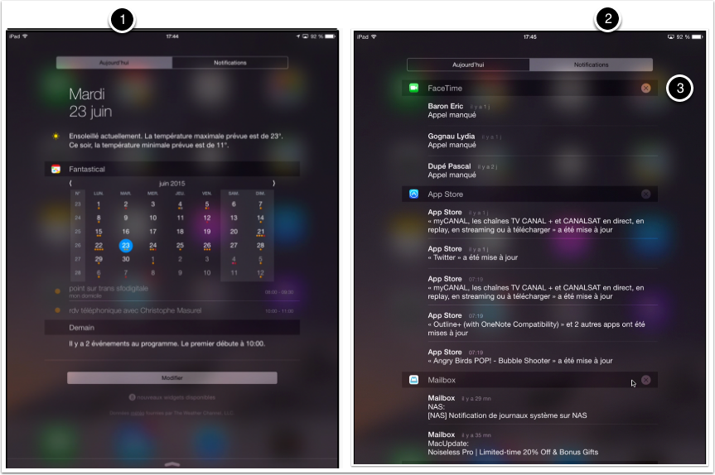Select highlighted date 23 in the calendar
Image resolution: width=715 pixels, height=475 pixels.
125,246
